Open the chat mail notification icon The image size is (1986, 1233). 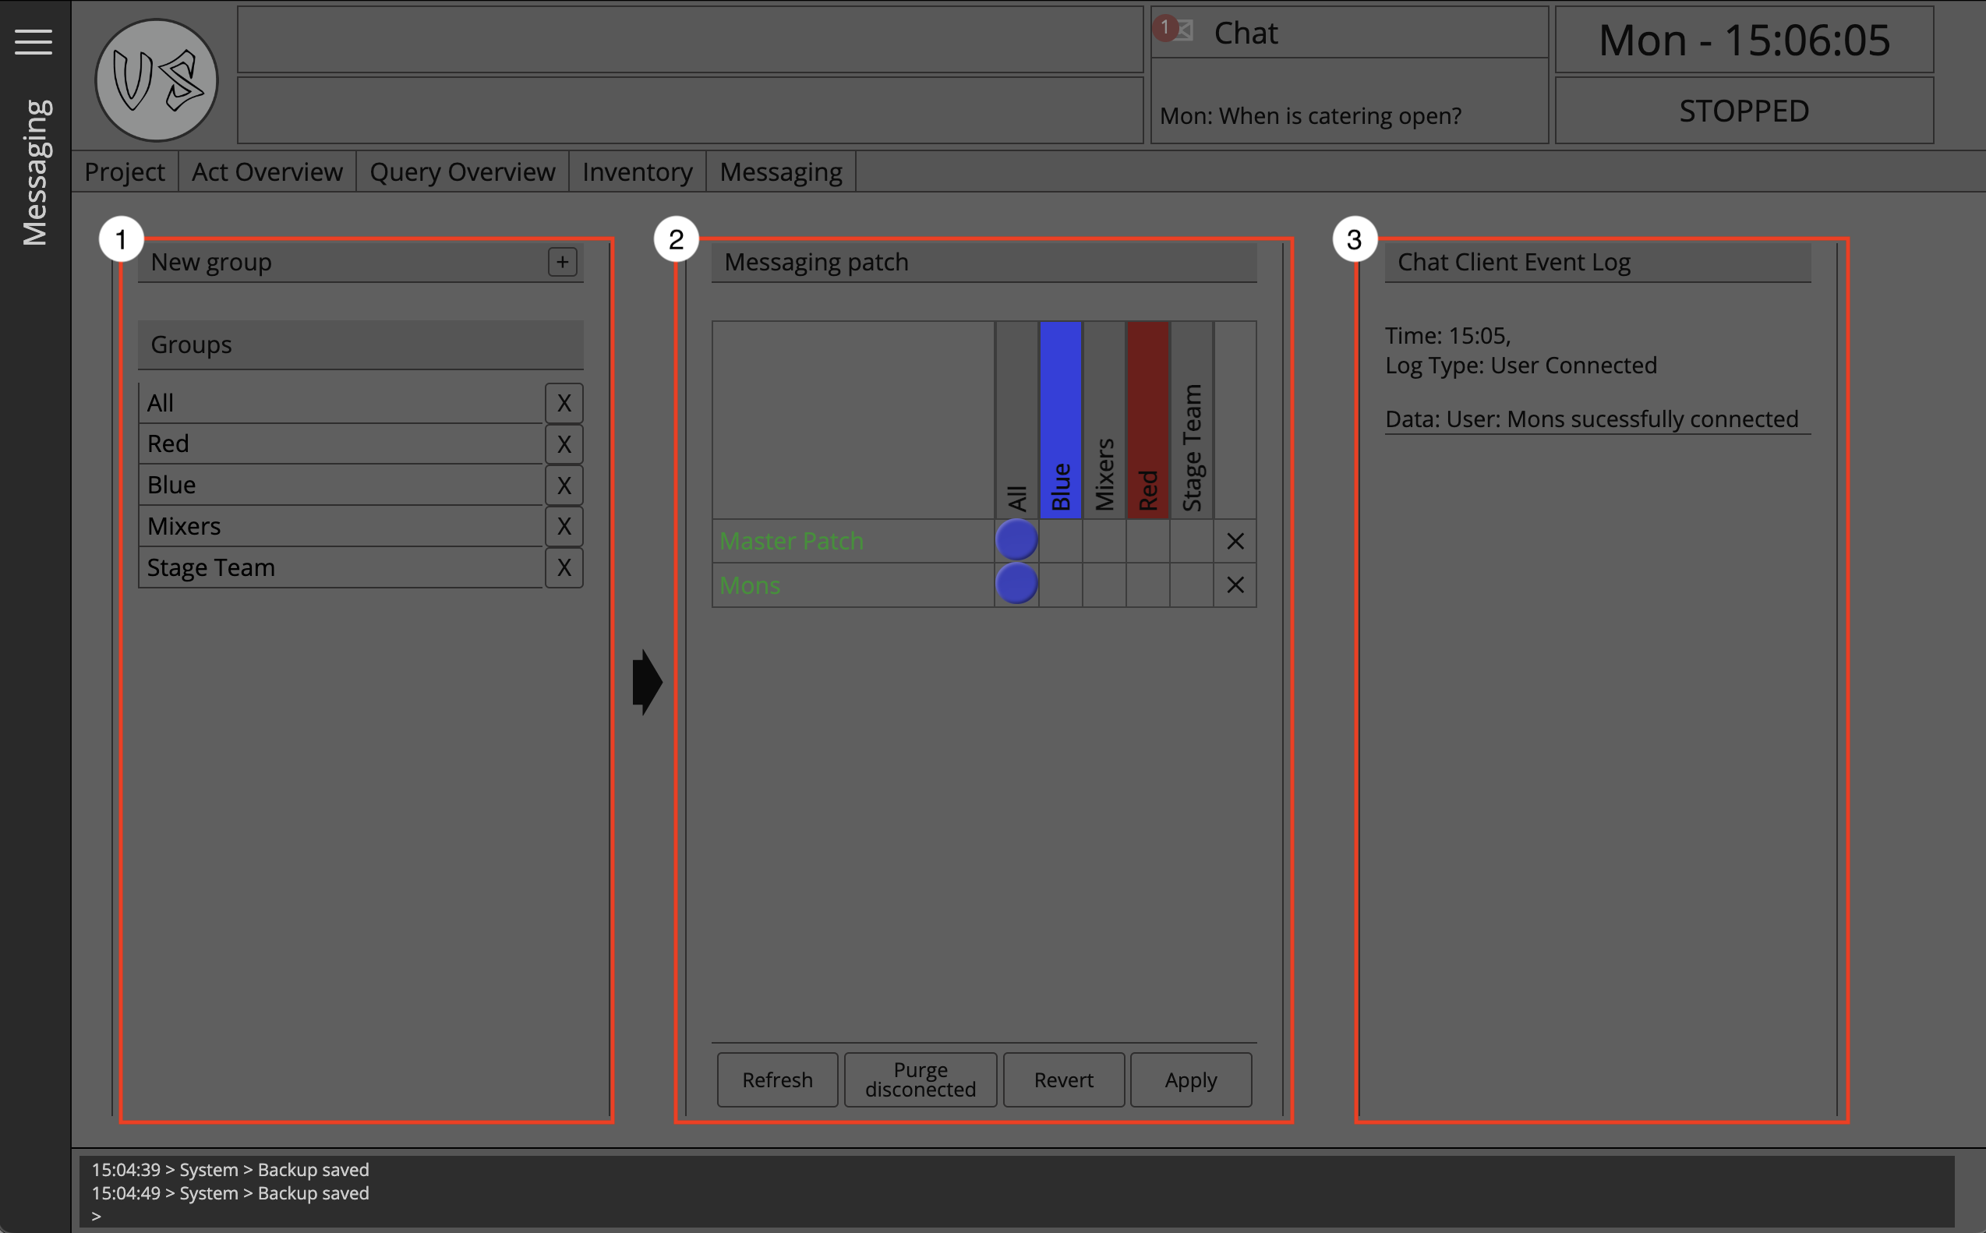(x=1173, y=30)
